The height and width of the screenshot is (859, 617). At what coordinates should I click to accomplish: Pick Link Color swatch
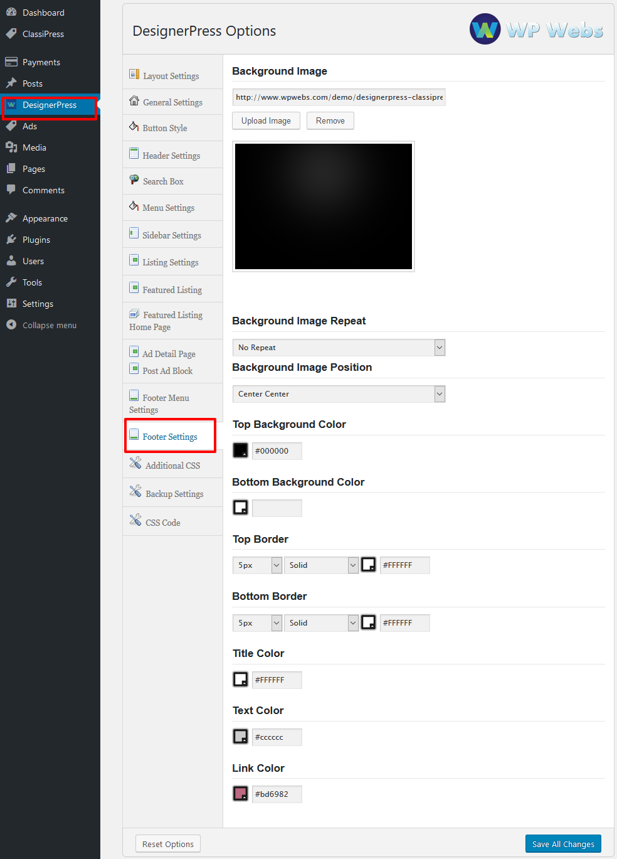[x=241, y=794]
